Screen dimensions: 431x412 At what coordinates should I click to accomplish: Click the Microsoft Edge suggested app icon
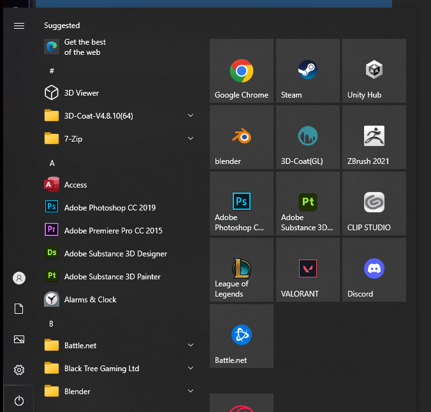tap(52, 47)
